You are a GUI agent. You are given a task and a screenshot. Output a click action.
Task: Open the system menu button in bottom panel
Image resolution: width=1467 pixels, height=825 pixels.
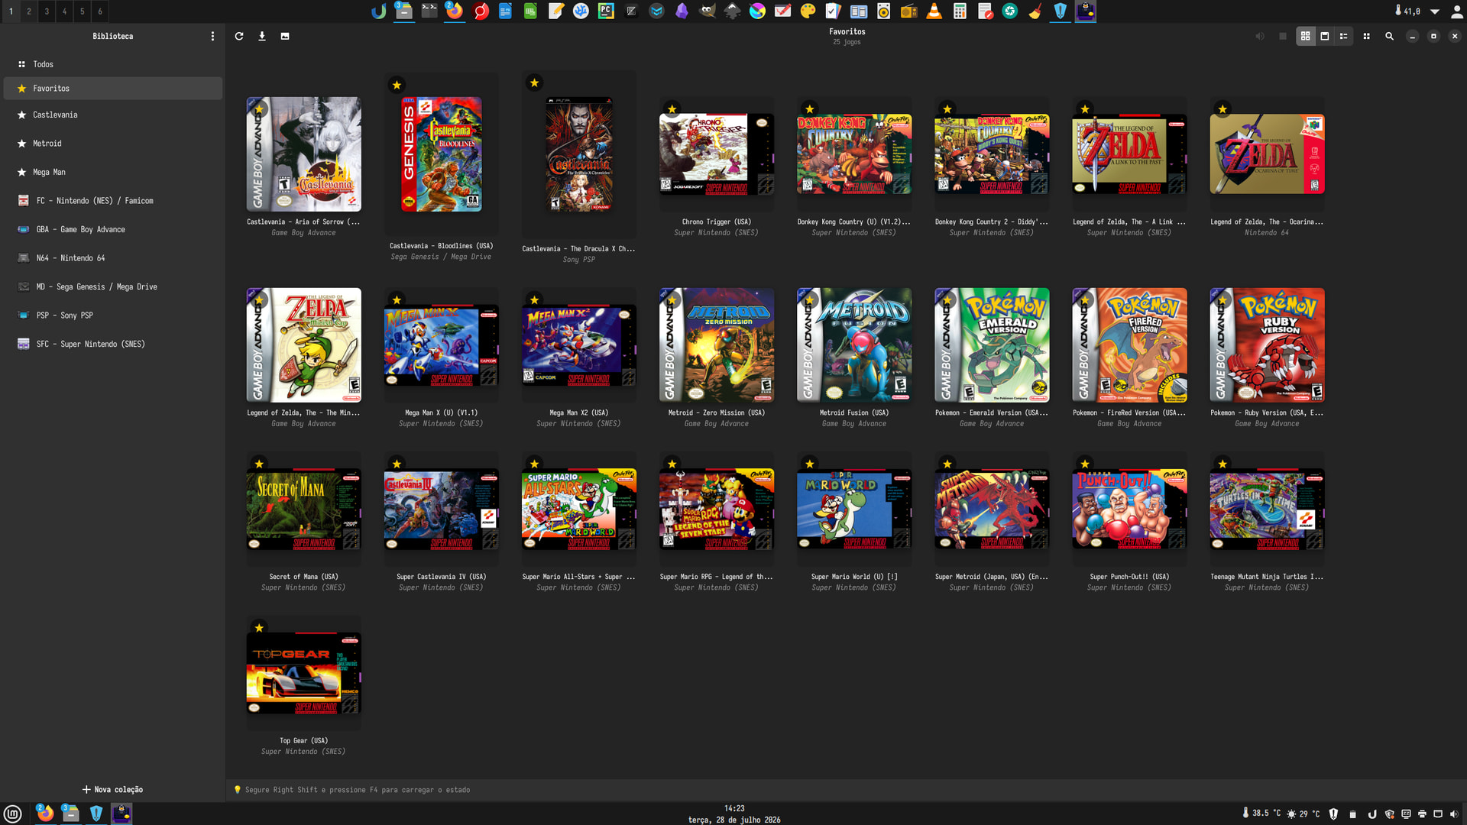[12, 814]
